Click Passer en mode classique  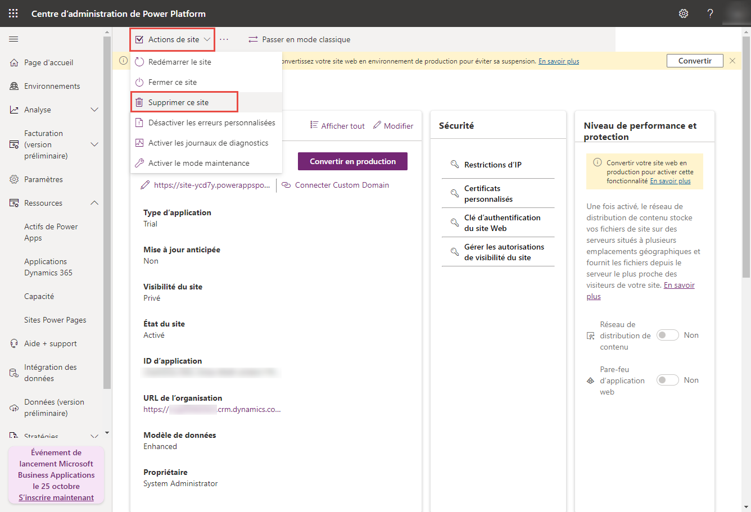(x=300, y=39)
